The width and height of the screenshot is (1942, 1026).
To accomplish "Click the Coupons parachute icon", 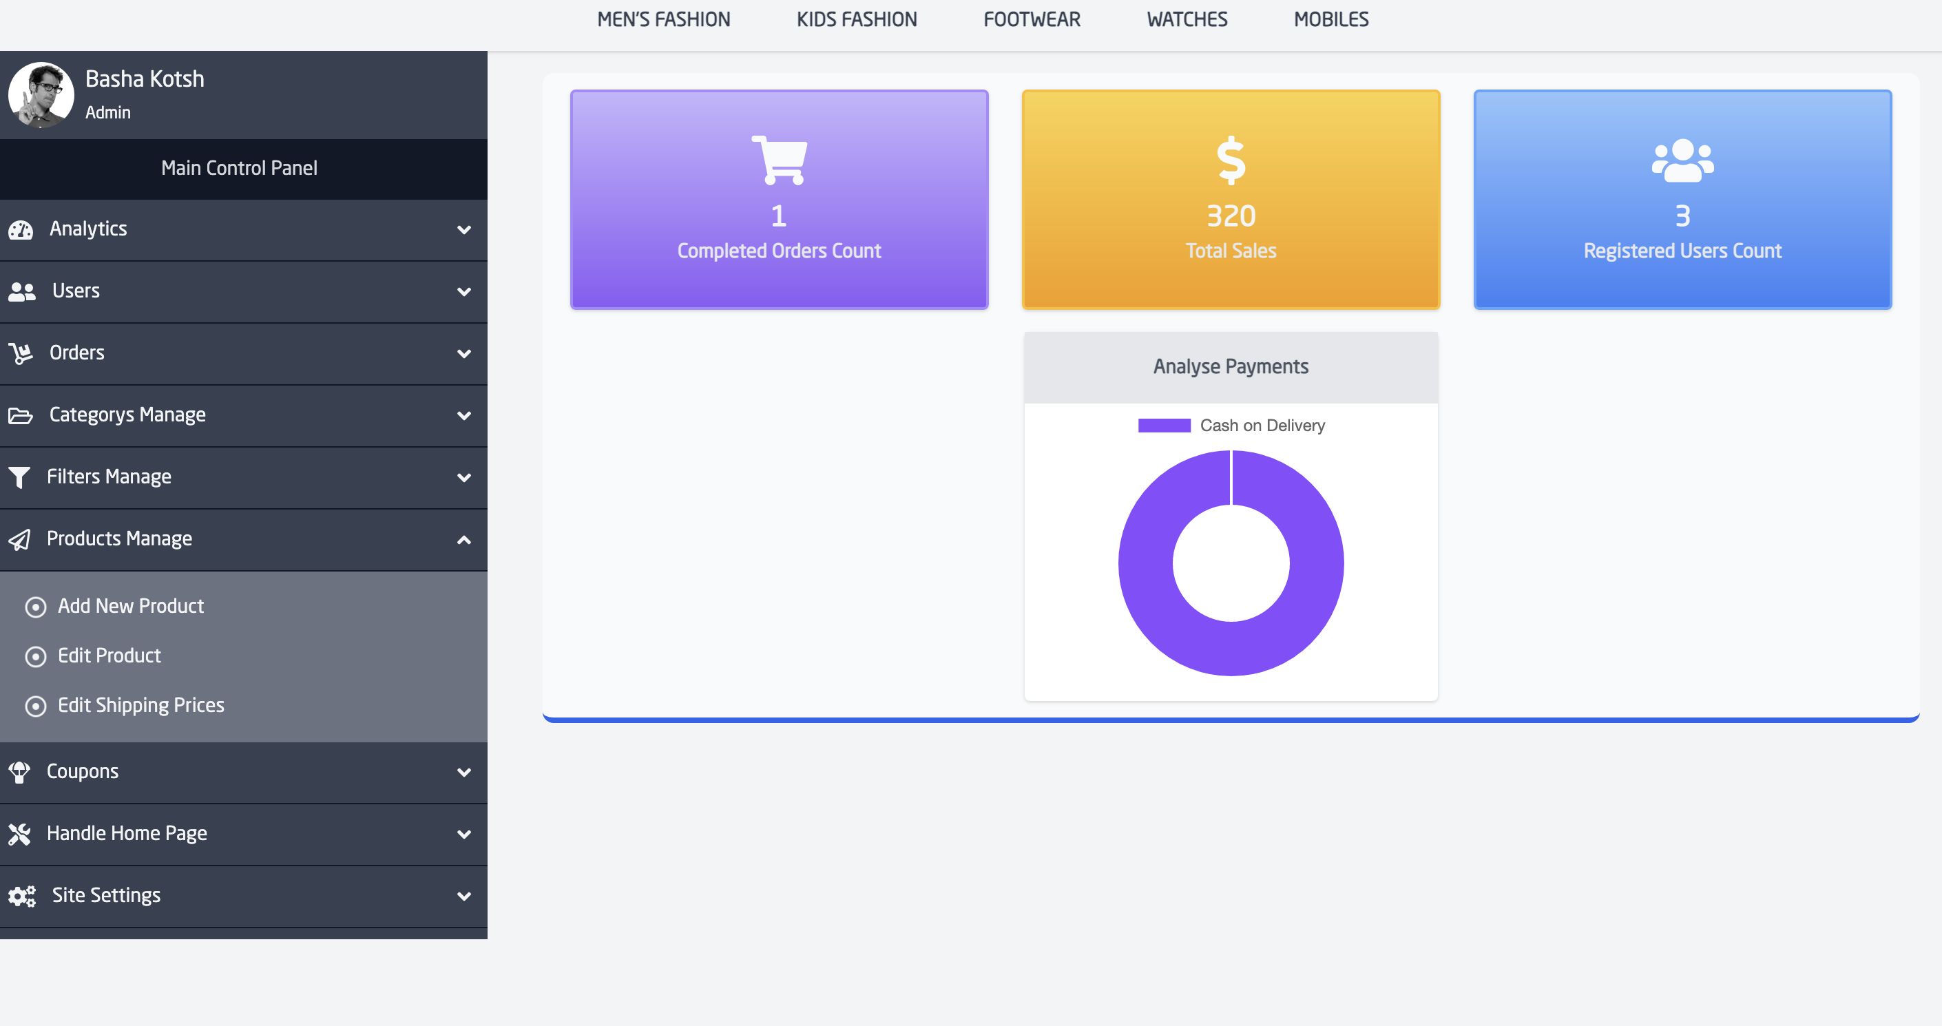I will [19, 772].
